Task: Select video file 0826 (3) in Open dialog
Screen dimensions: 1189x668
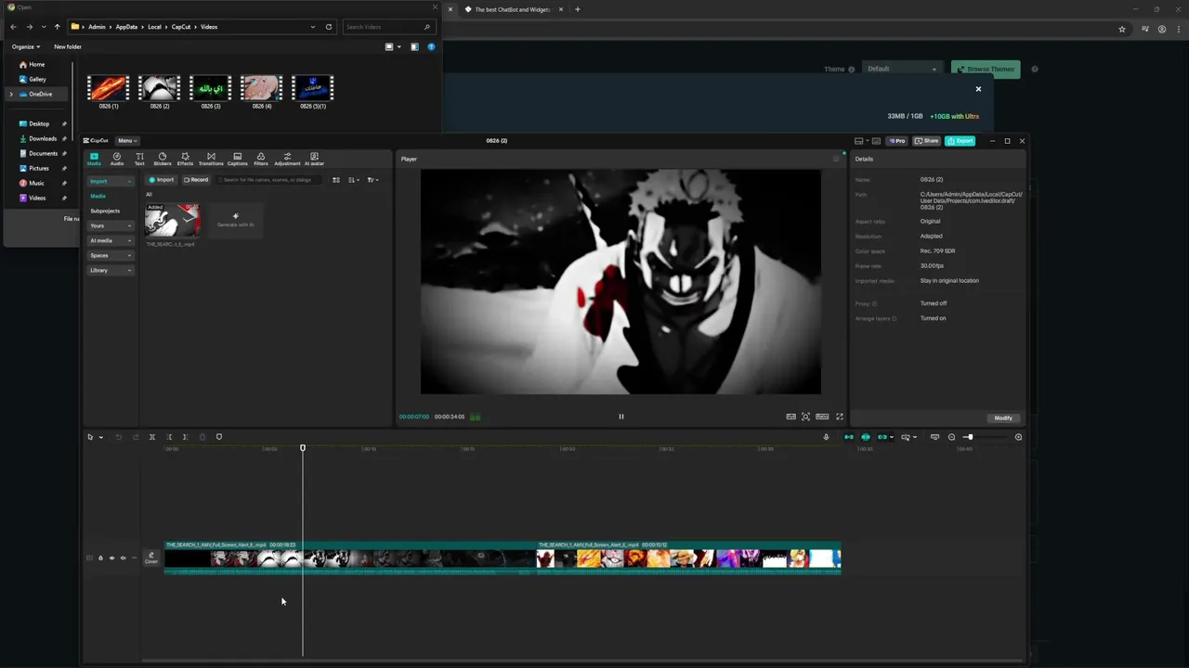Action: click(x=211, y=92)
